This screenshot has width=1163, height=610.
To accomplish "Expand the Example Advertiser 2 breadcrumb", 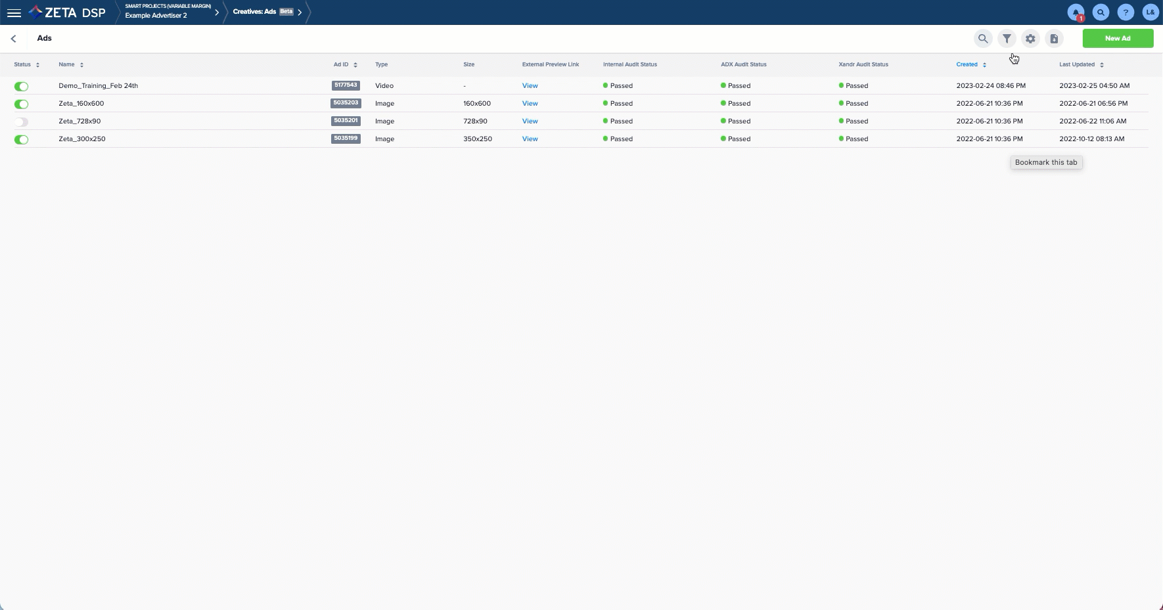I will point(217,12).
